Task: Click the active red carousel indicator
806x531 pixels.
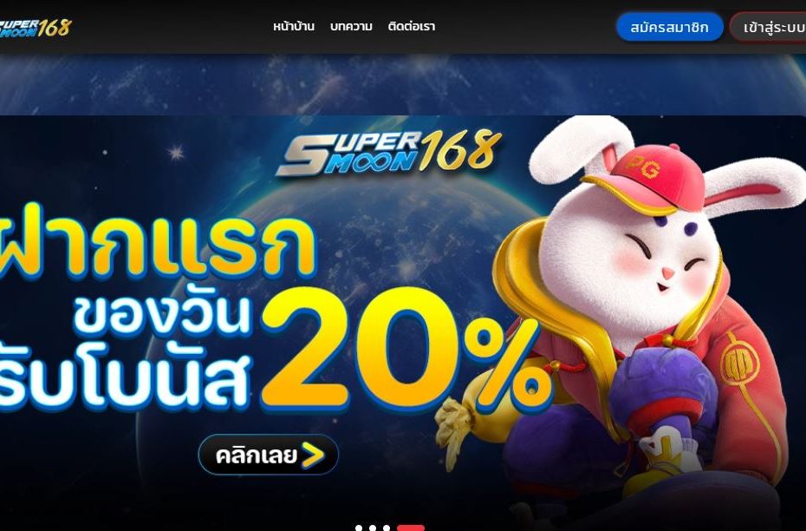Action: tap(411, 528)
